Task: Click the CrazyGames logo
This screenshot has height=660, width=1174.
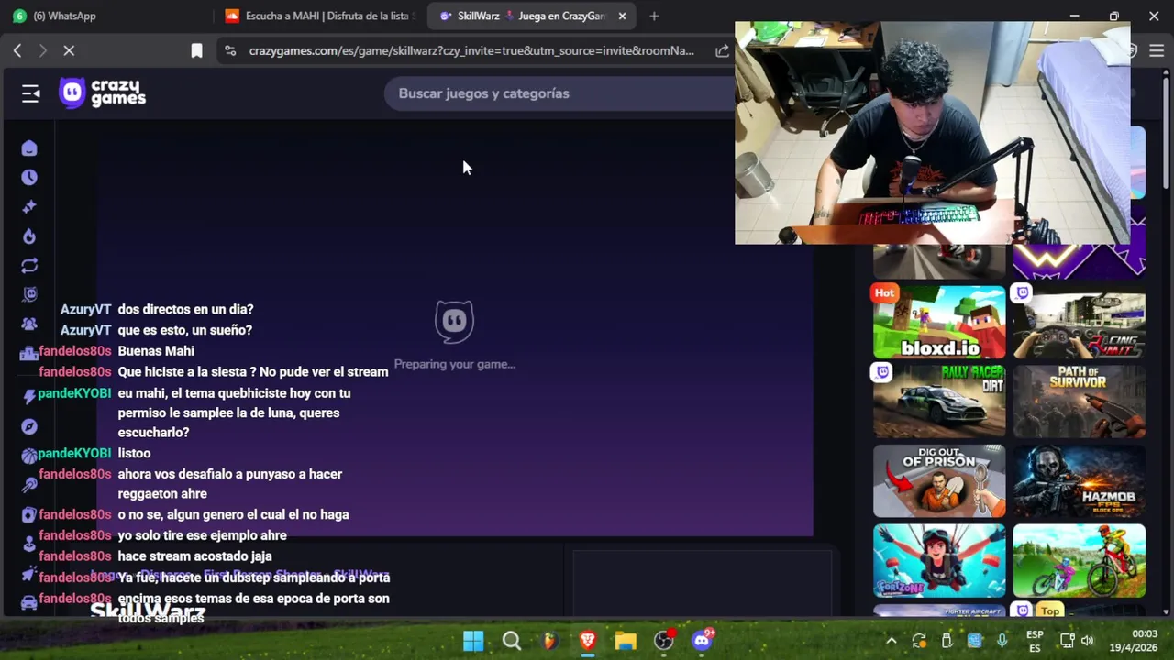Action: (x=102, y=93)
